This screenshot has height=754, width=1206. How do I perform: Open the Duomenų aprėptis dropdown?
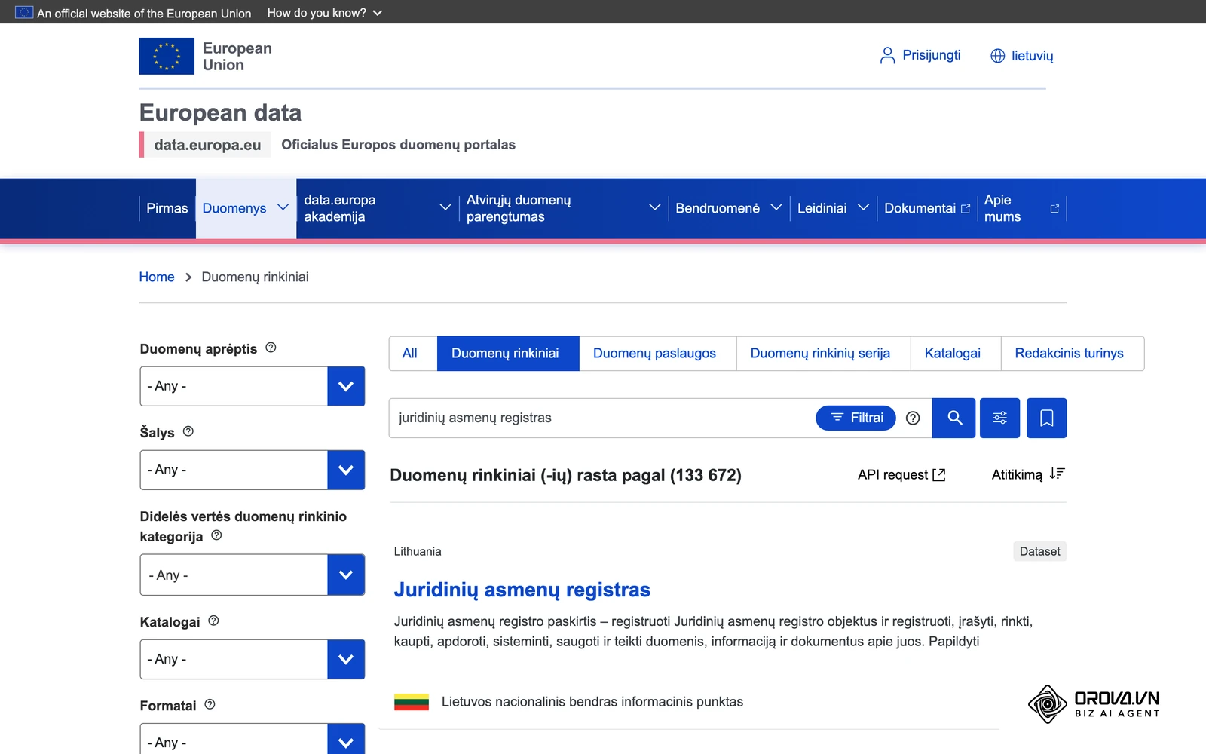[253, 386]
